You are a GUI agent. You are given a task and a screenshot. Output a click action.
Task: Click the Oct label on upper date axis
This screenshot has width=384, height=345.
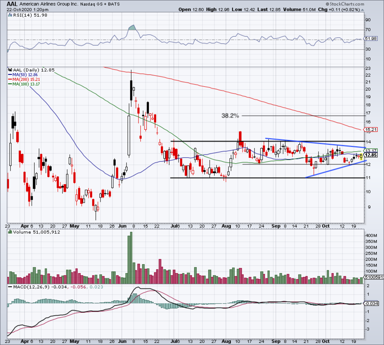coord(326,226)
